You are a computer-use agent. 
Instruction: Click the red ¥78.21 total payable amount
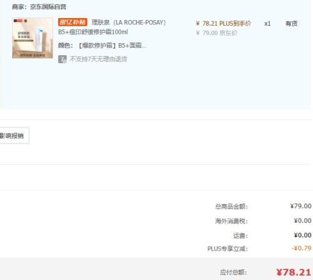coord(294,272)
